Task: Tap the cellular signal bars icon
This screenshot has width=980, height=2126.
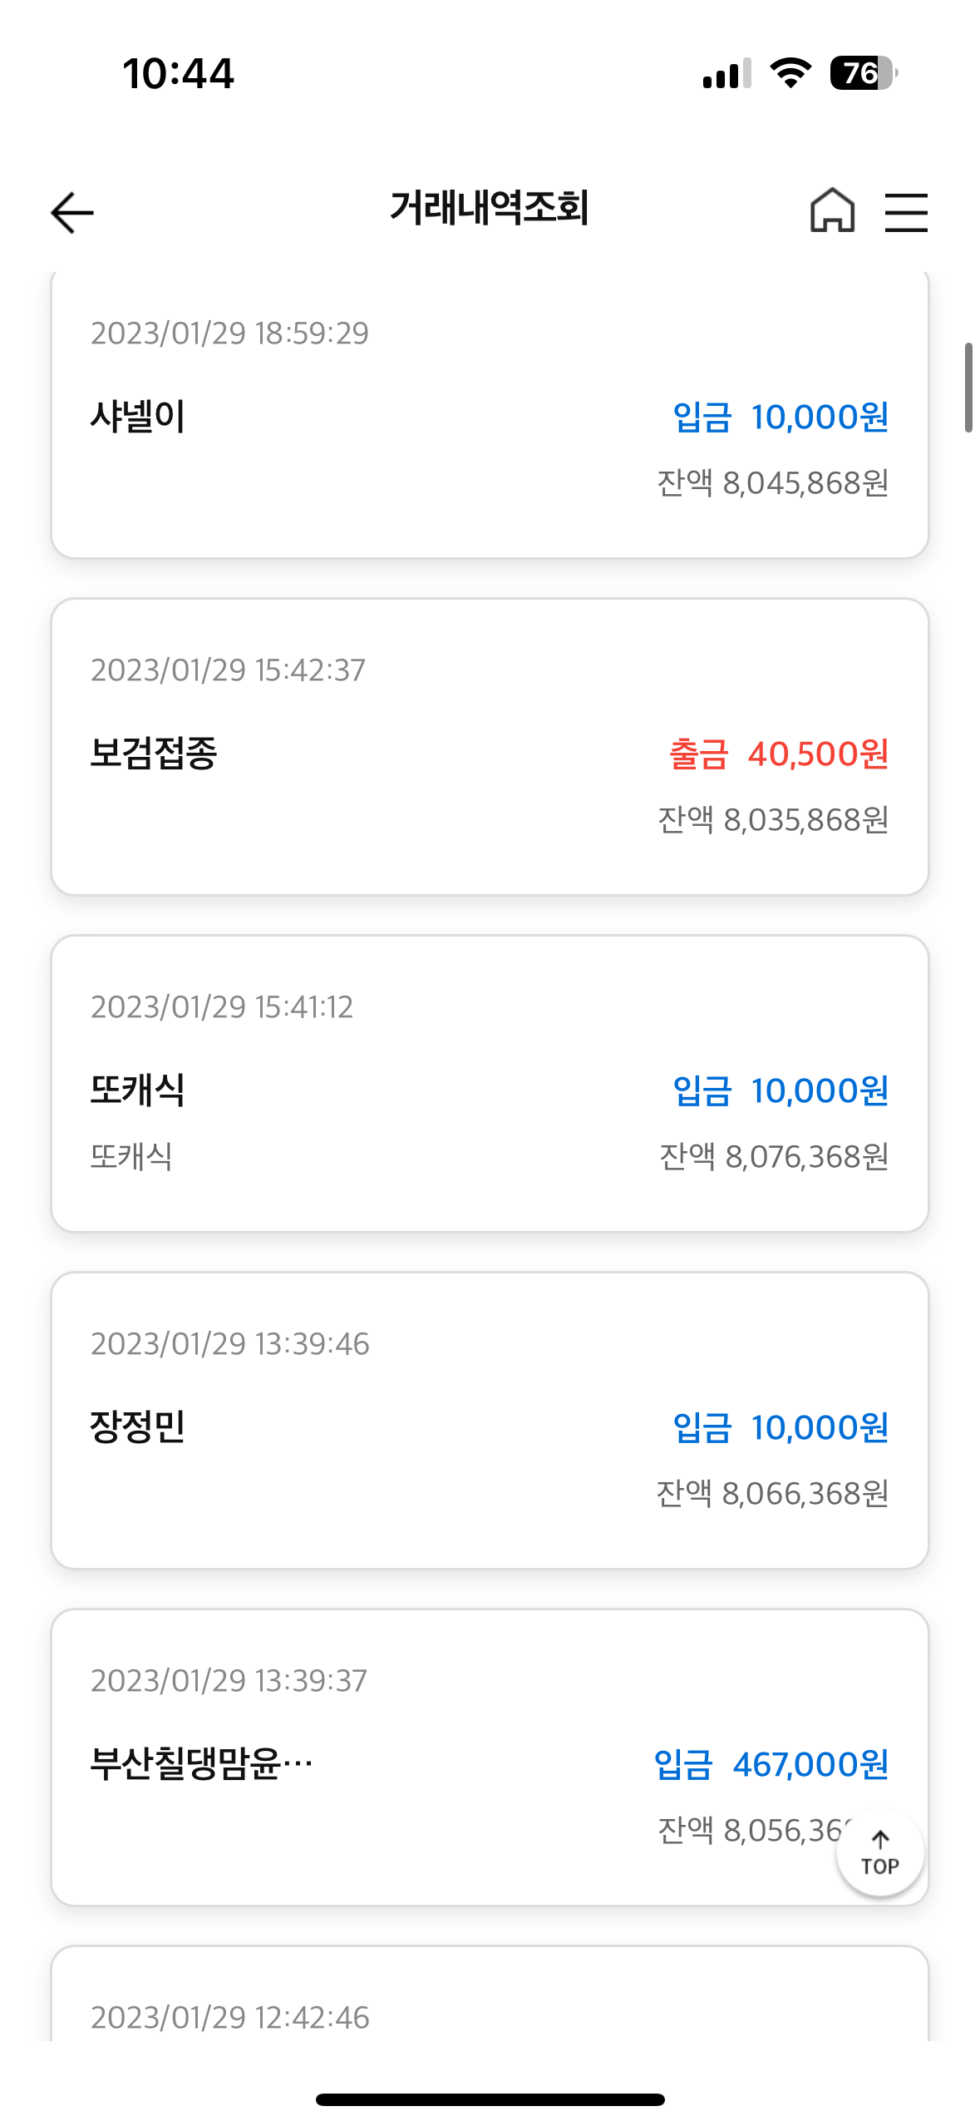Action: (726, 73)
